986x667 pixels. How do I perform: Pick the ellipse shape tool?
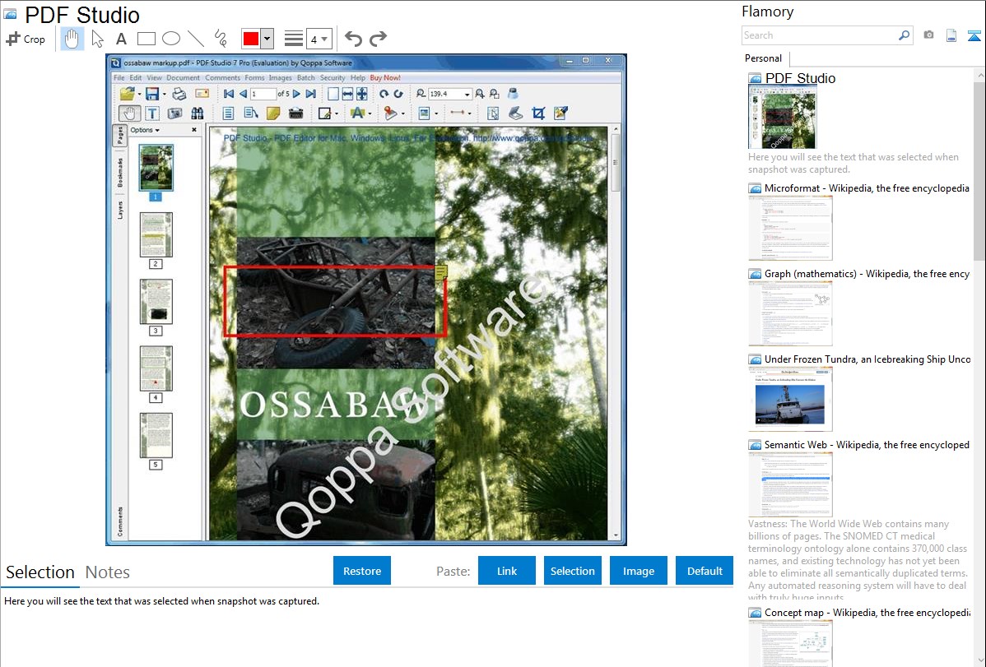tap(171, 39)
